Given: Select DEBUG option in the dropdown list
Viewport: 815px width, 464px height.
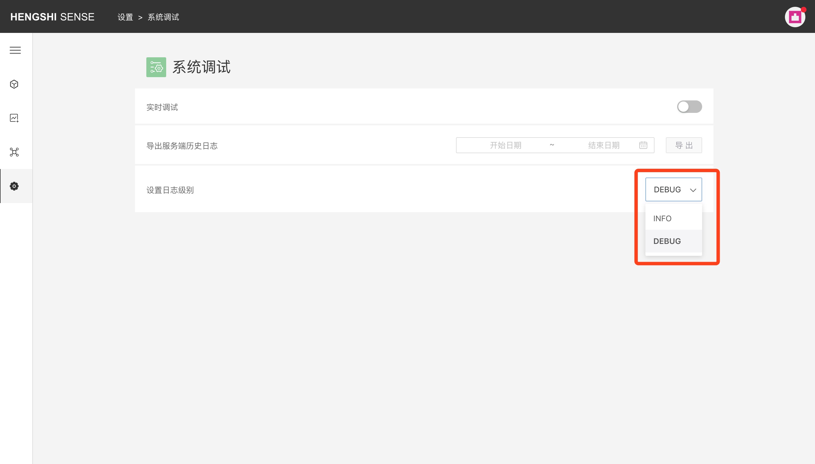Looking at the screenshot, I should coord(673,241).
